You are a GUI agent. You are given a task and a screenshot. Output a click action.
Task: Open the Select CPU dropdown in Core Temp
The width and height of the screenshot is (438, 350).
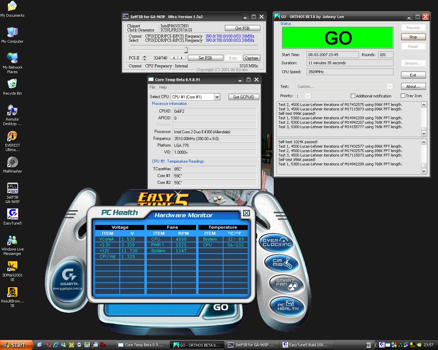tap(217, 97)
